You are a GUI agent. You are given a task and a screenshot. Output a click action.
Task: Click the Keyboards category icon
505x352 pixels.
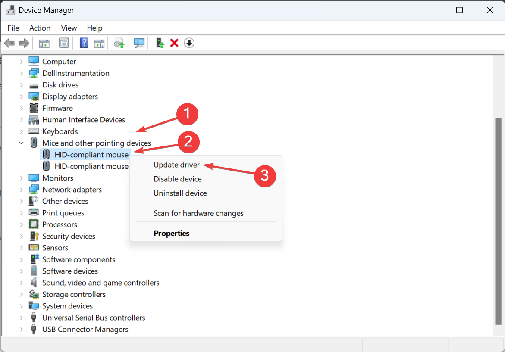[34, 131]
